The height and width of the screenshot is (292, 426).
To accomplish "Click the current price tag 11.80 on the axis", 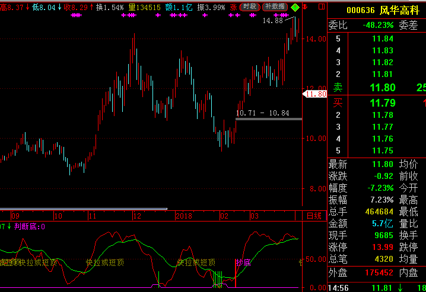I will tap(315, 94).
